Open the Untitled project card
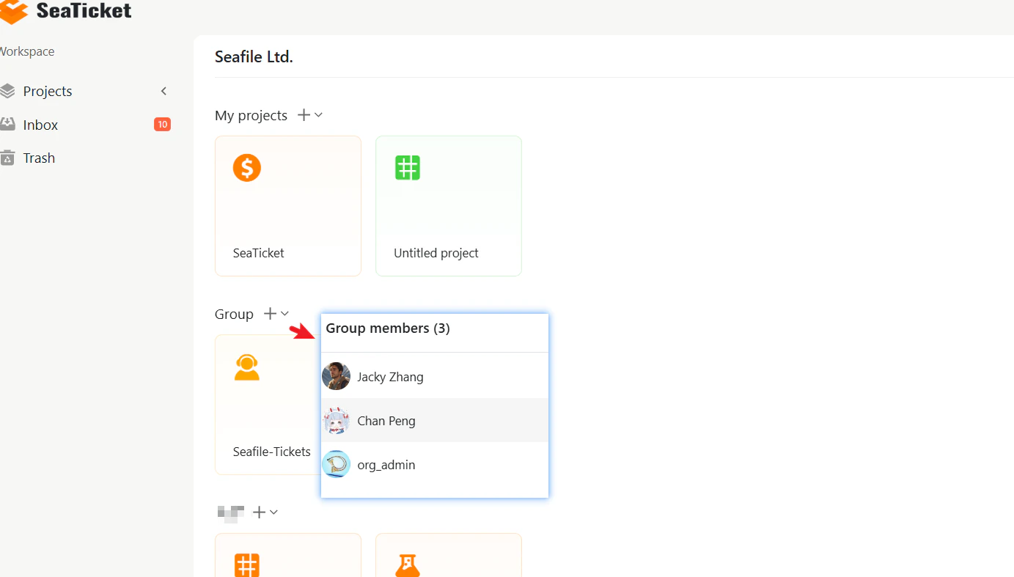 (x=449, y=206)
